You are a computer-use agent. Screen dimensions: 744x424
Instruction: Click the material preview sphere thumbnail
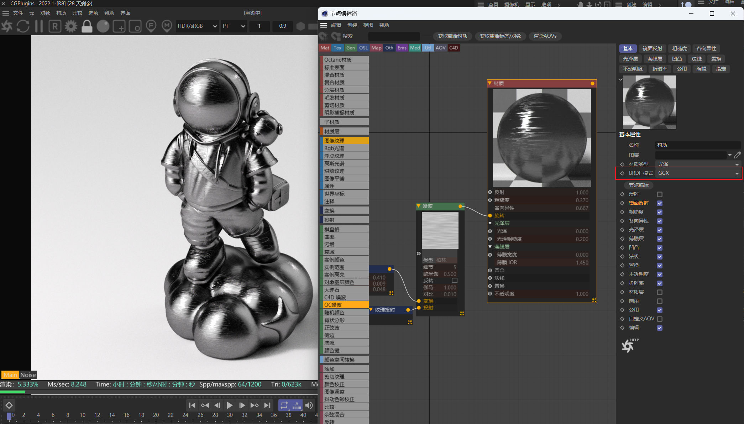(650, 102)
